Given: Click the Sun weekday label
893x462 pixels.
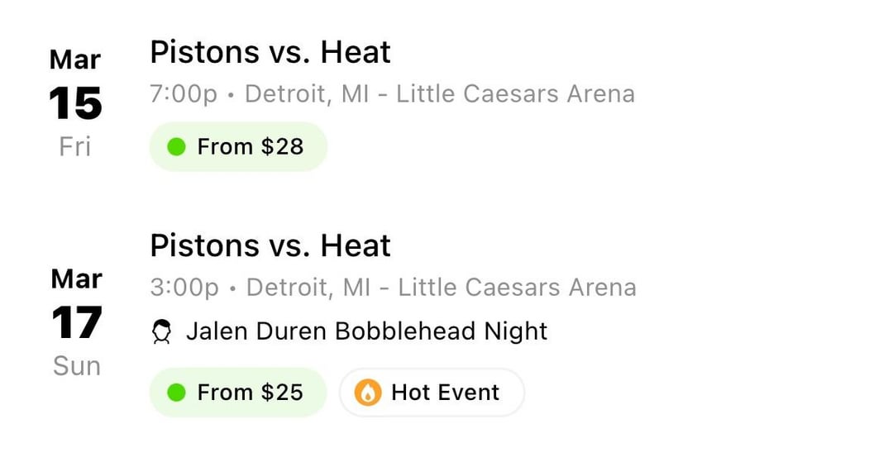Looking at the screenshot, I should [x=76, y=366].
